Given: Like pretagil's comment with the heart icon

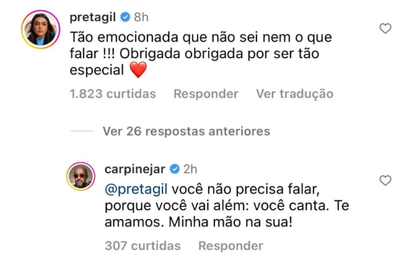Looking at the screenshot, I should click(385, 28).
